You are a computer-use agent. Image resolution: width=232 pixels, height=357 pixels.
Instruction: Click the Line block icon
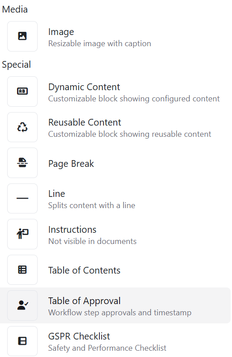[x=22, y=198]
